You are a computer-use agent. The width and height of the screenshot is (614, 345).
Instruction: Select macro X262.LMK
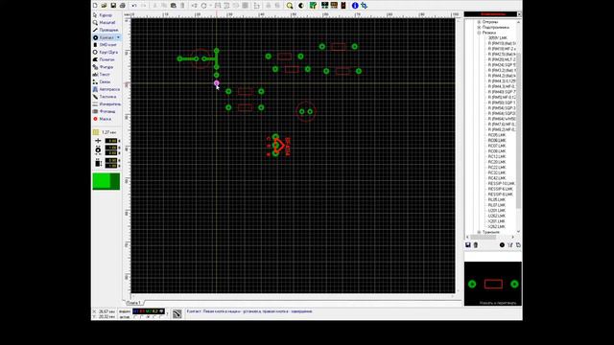(x=497, y=226)
